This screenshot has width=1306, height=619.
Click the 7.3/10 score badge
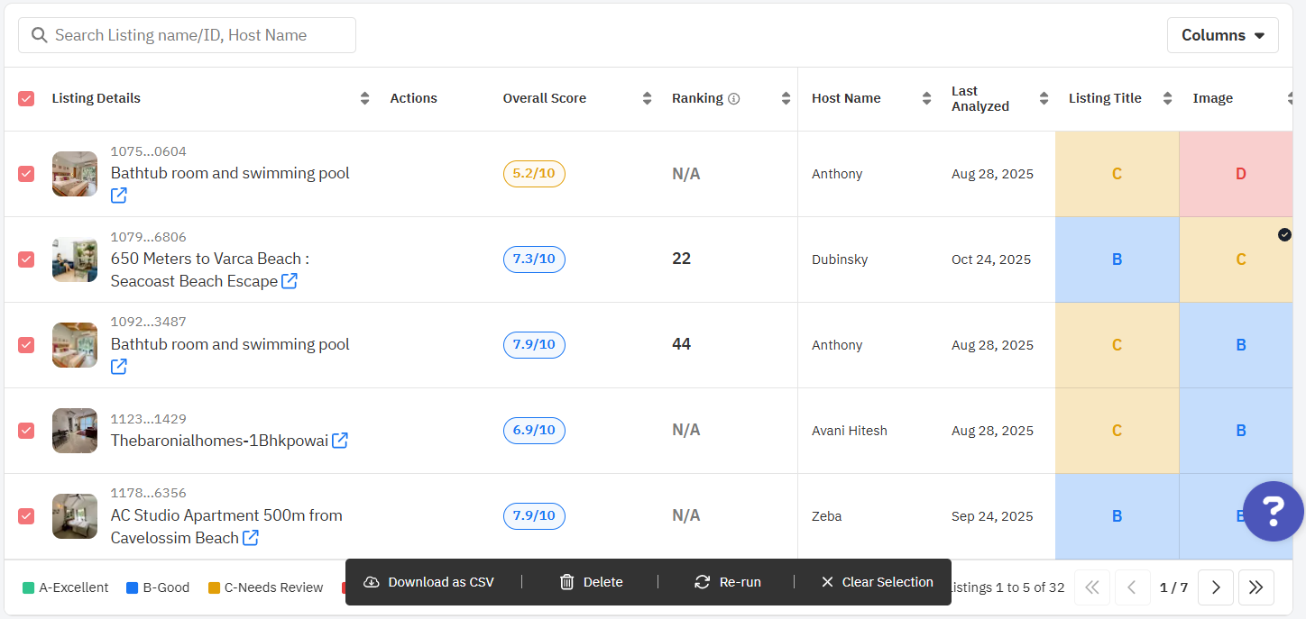[534, 259]
